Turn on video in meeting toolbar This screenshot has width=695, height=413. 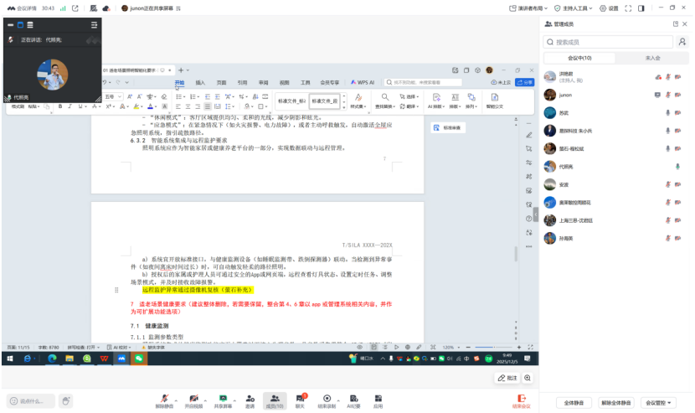pyautogui.click(x=193, y=400)
